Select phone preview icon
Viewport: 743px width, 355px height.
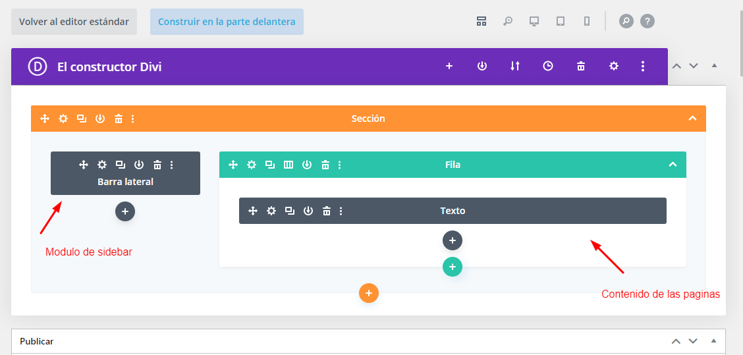coord(587,21)
